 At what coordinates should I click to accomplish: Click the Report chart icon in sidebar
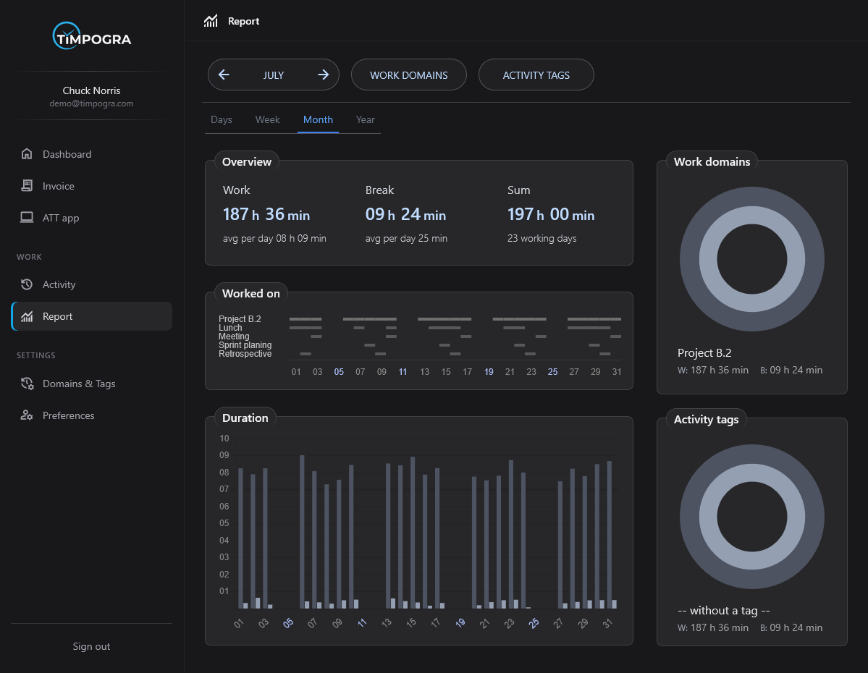pyautogui.click(x=27, y=316)
